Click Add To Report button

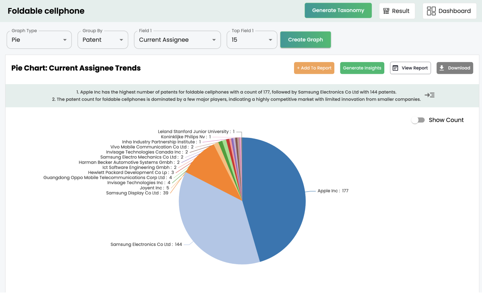click(314, 68)
